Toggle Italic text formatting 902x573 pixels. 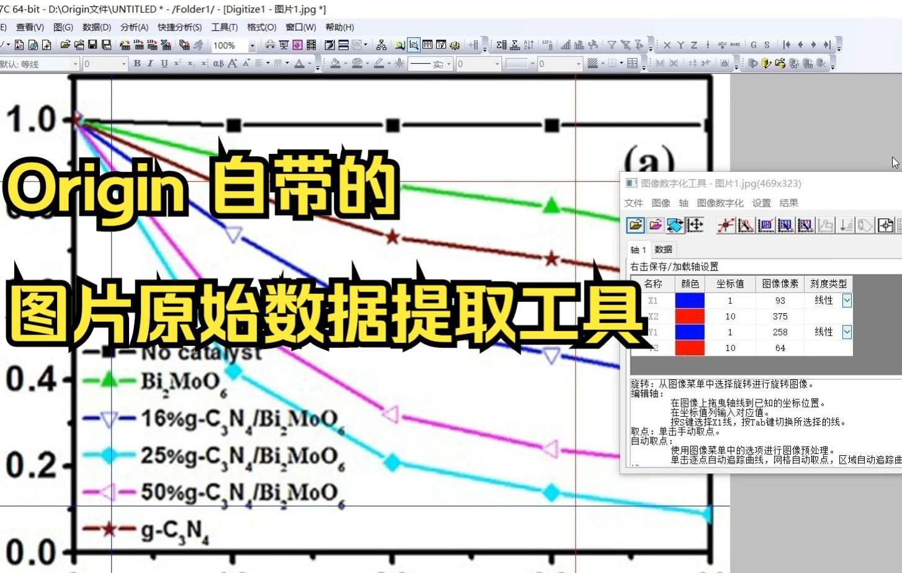[x=150, y=63]
